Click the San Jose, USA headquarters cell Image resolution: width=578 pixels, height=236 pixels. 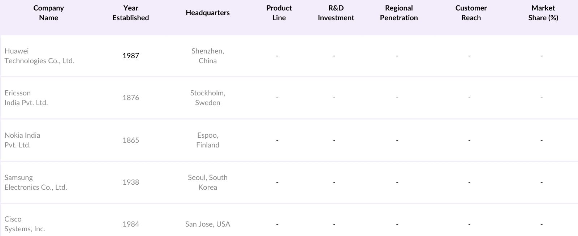pyautogui.click(x=207, y=224)
